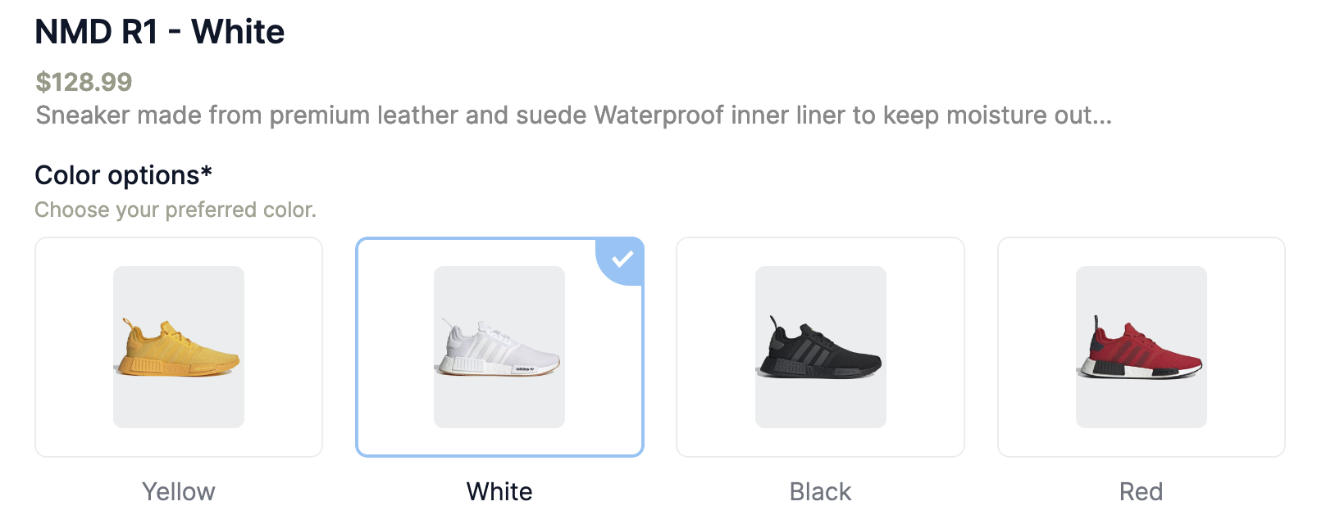This screenshot has width=1317, height=524.
Task: Click the "Black" text label
Action: coord(820,491)
